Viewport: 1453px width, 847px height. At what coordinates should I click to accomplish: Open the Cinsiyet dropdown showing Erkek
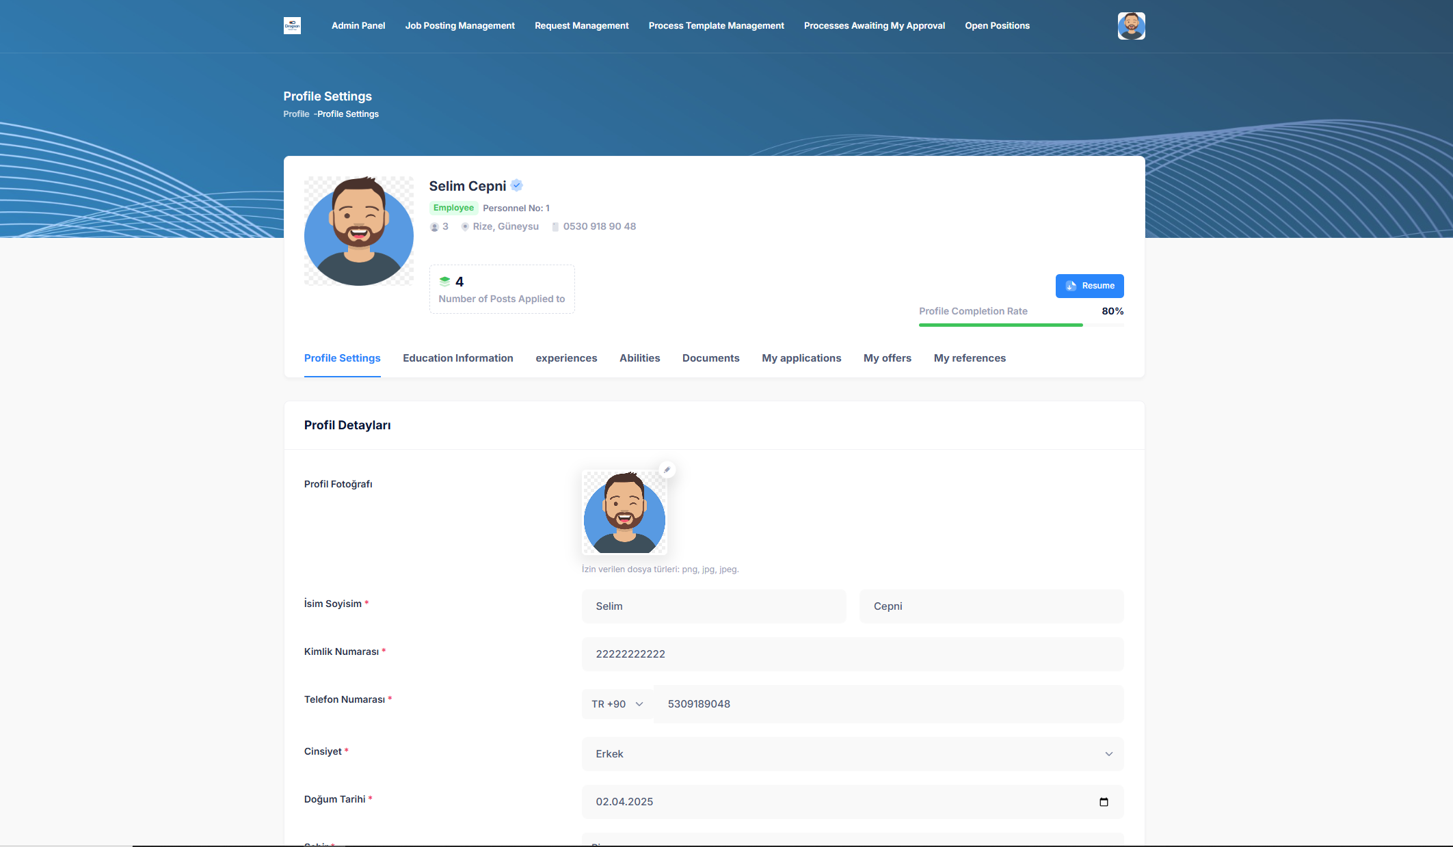point(852,754)
